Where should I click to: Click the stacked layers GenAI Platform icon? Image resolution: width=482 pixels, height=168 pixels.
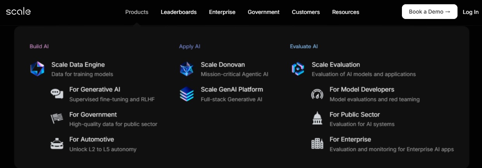pos(187,94)
